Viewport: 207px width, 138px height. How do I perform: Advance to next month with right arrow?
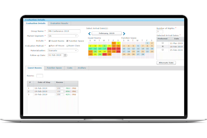(x=124, y=34)
